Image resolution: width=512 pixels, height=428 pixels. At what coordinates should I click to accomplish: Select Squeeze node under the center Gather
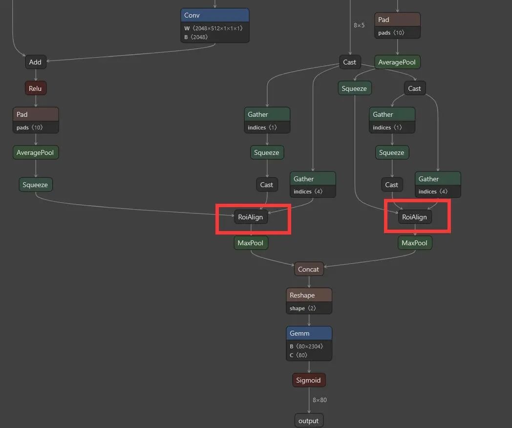(x=267, y=152)
